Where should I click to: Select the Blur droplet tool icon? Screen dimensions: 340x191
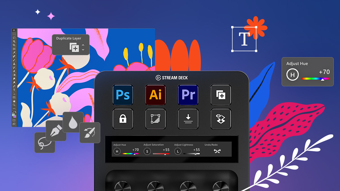pyautogui.click(x=73, y=123)
